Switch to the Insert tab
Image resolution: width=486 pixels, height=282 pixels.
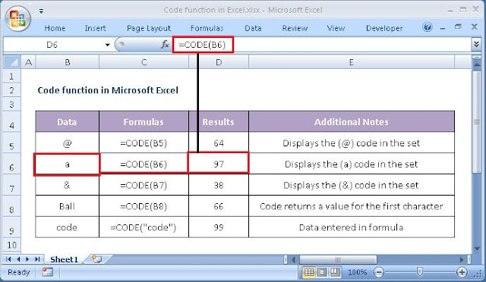[x=95, y=28]
